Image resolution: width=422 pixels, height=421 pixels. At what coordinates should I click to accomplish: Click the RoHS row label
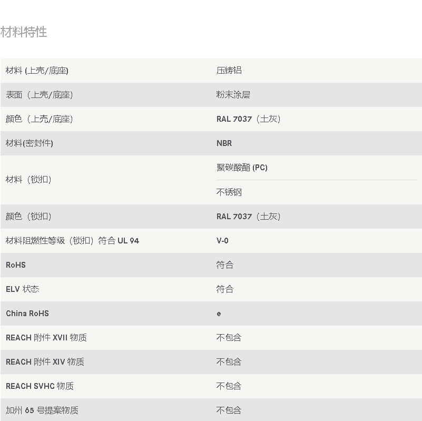click(16, 265)
